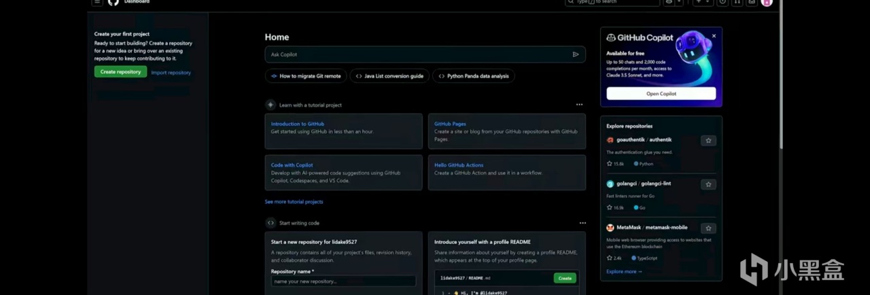
Task: Open the plus create-new dropdown
Action: [703, 2]
